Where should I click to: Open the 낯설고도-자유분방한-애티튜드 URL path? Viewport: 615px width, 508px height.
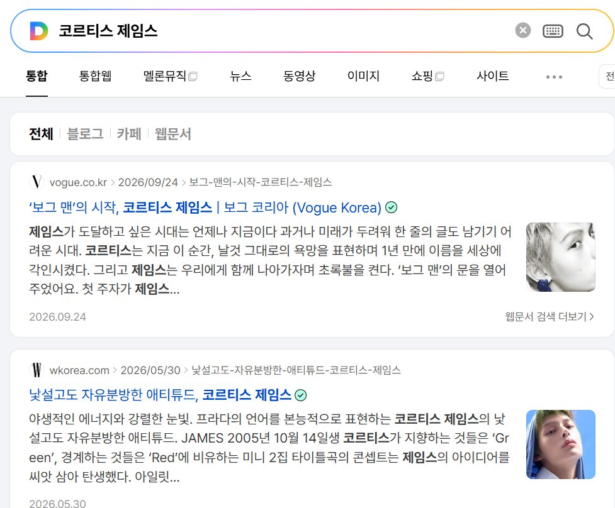296,370
